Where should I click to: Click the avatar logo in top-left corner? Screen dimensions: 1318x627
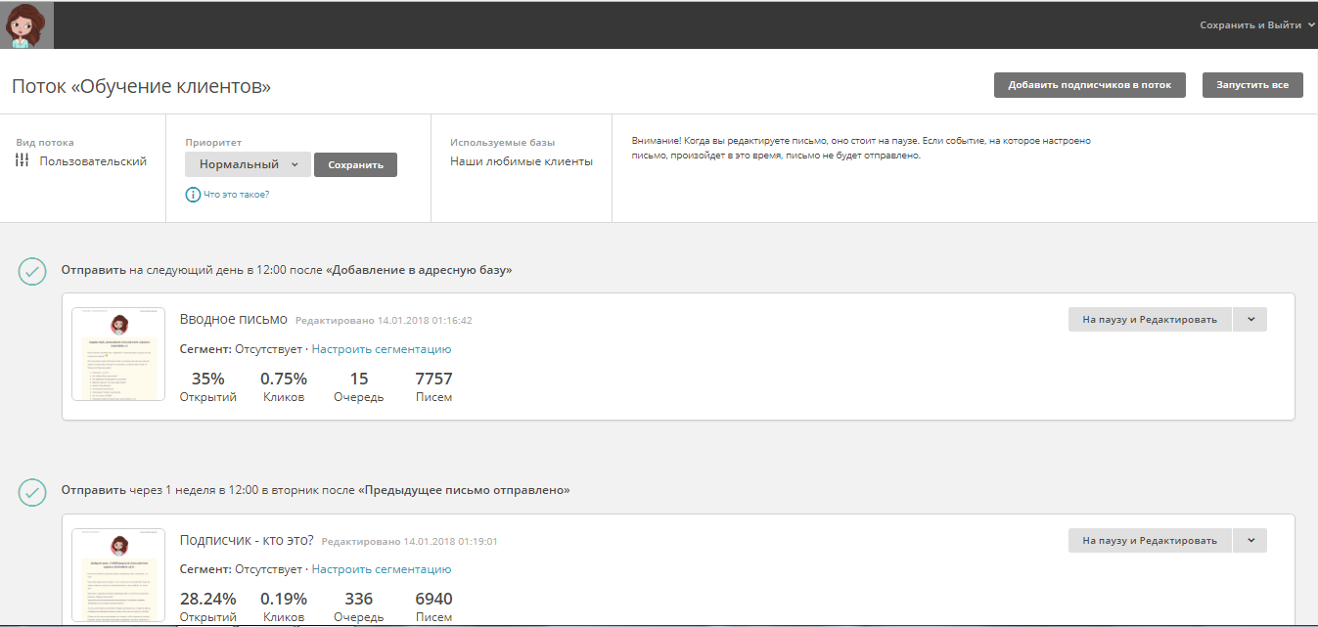(26, 24)
